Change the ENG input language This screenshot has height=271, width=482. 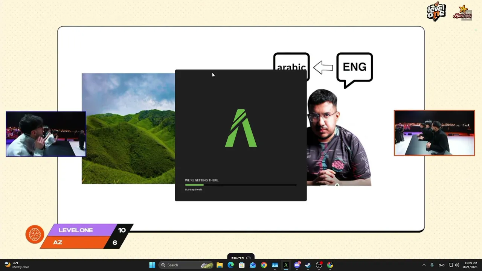click(441, 265)
